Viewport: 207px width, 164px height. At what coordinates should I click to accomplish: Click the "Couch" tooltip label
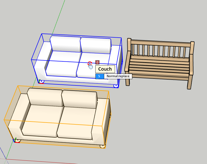[x=105, y=69]
